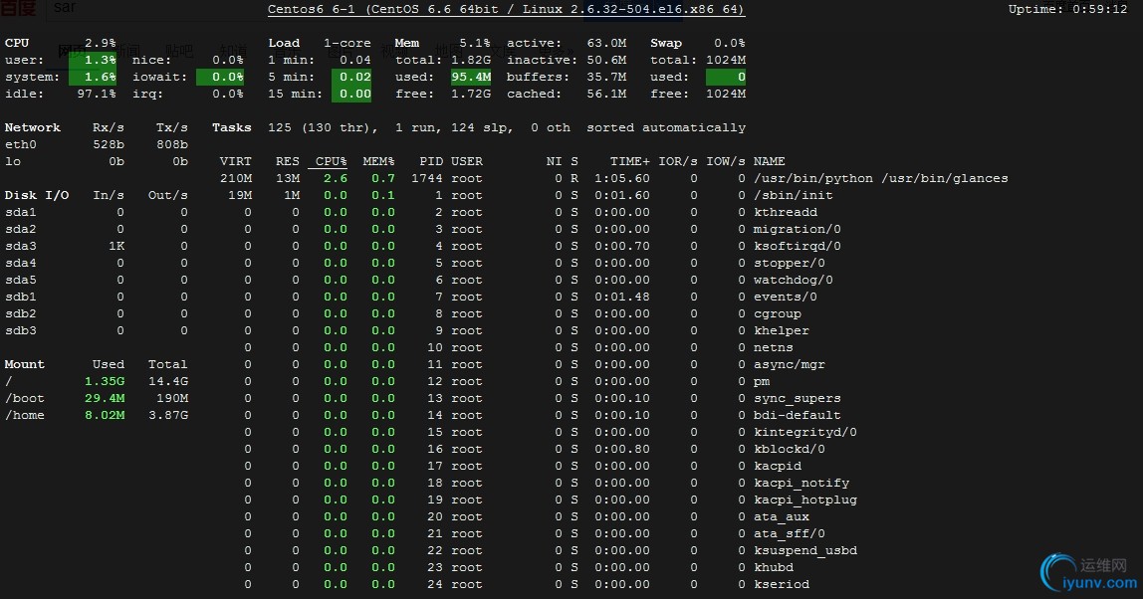1143x599 pixels.
Task: Select the sda3 disk row
Action: (x=97, y=246)
